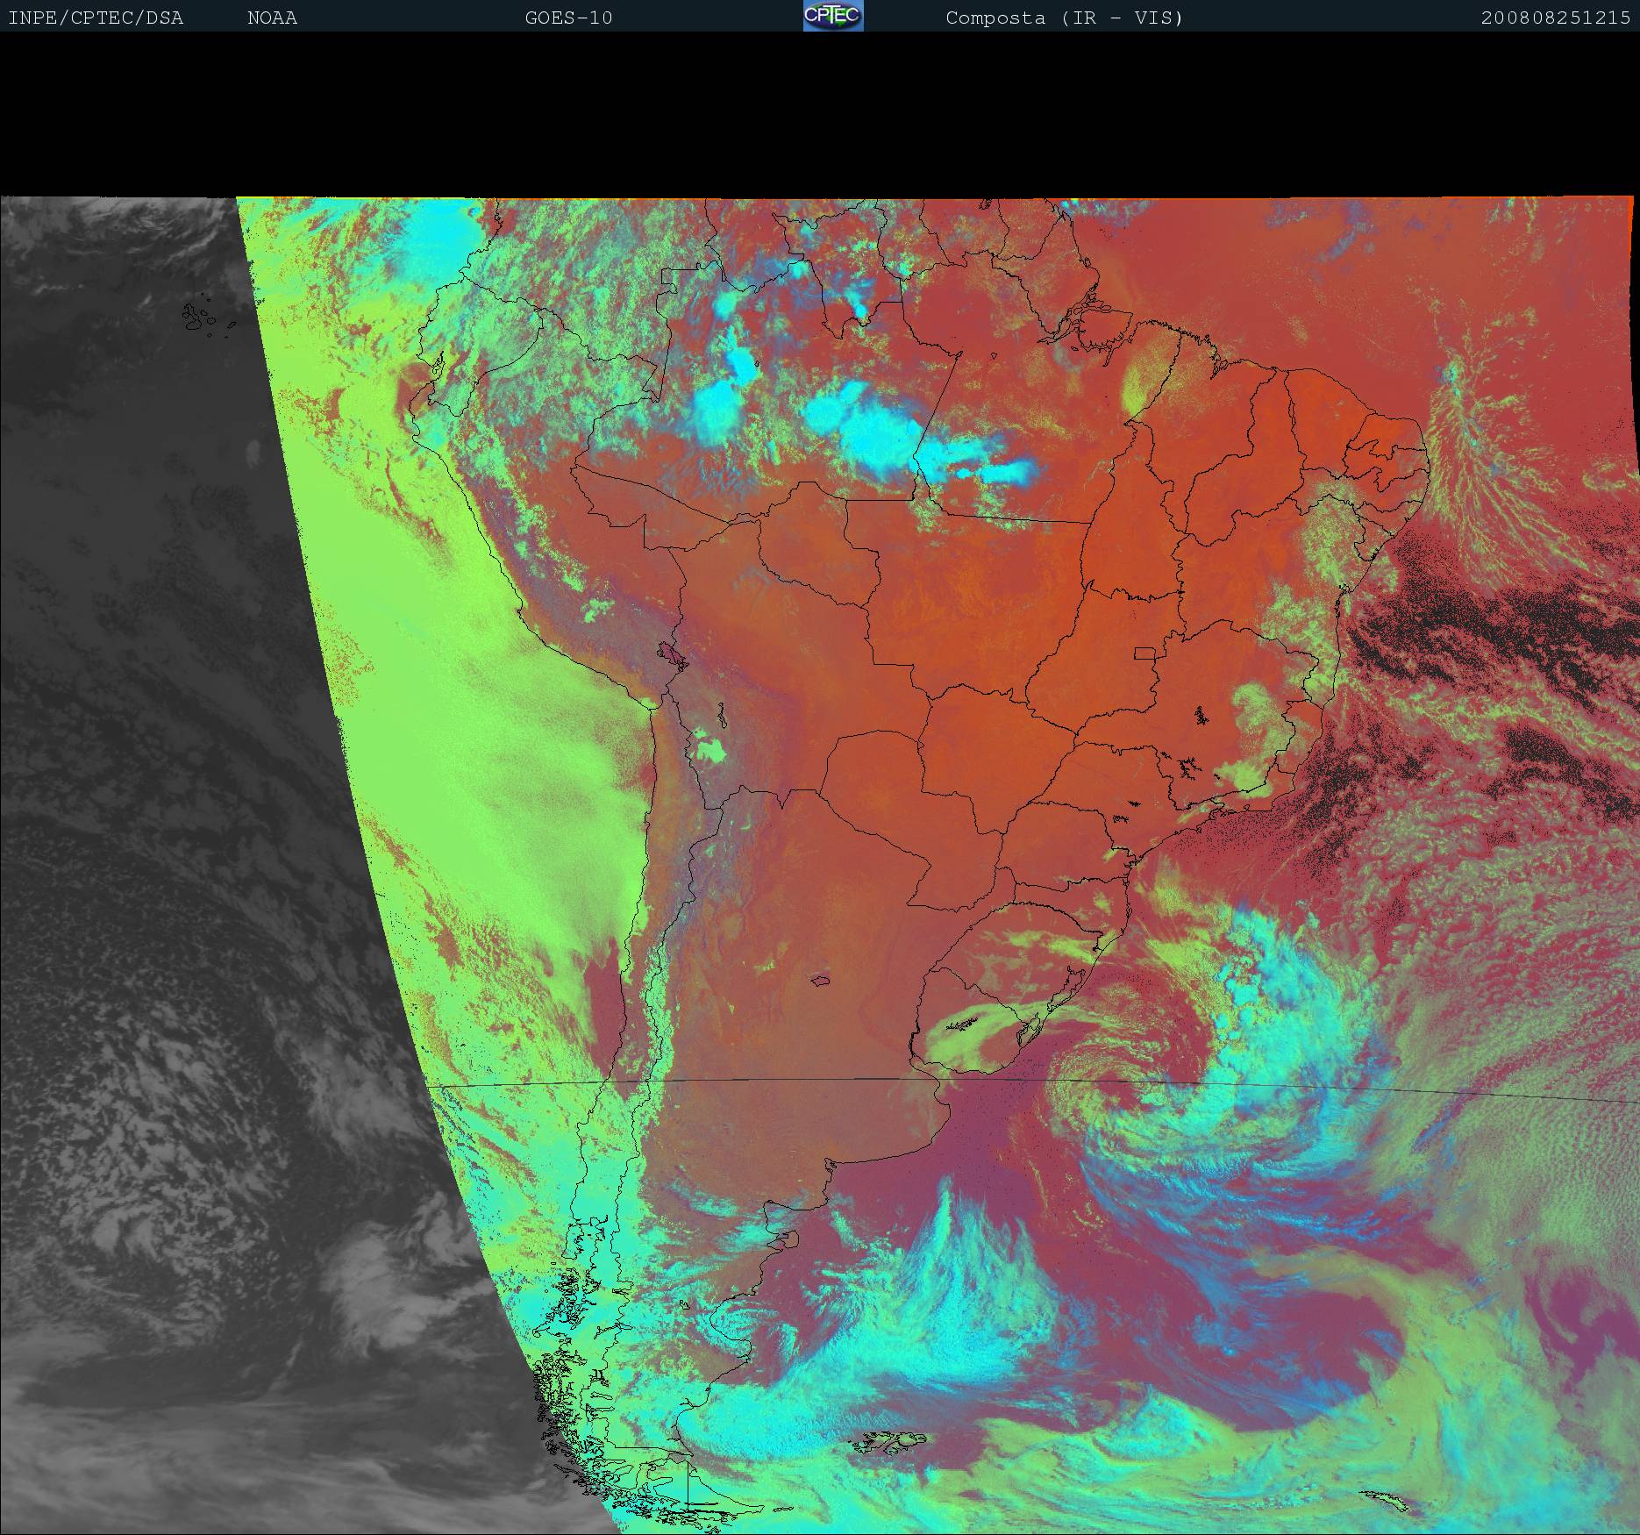
Task: Select the Composta (IR - VIS) title
Action: click(x=1064, y=18)
